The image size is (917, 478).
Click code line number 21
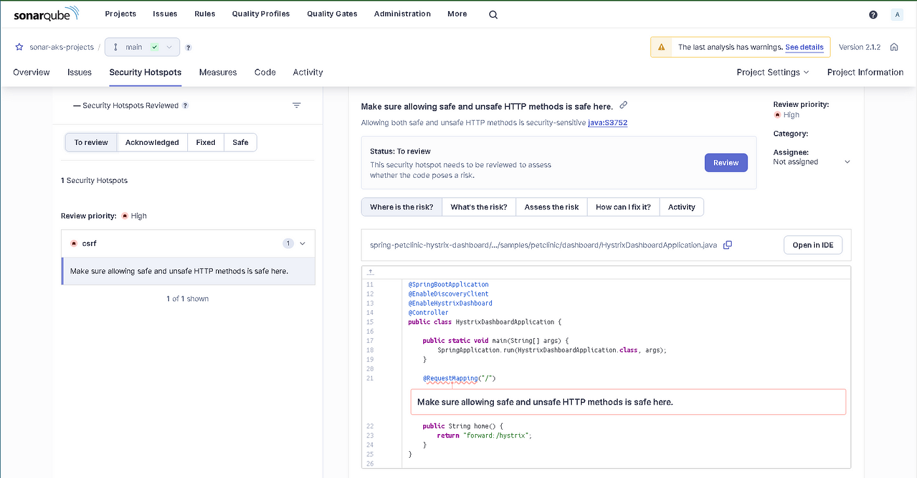[x=370, y=378]
